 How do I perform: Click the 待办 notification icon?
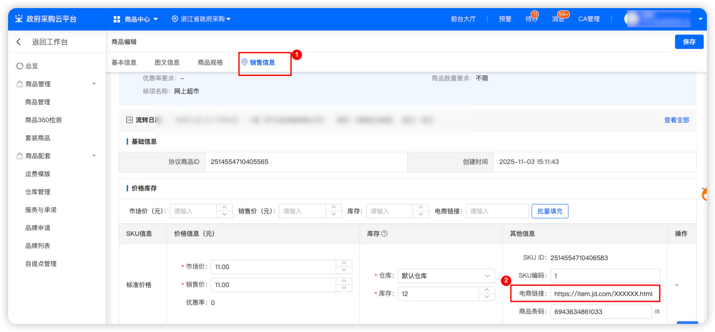point(531,19)
